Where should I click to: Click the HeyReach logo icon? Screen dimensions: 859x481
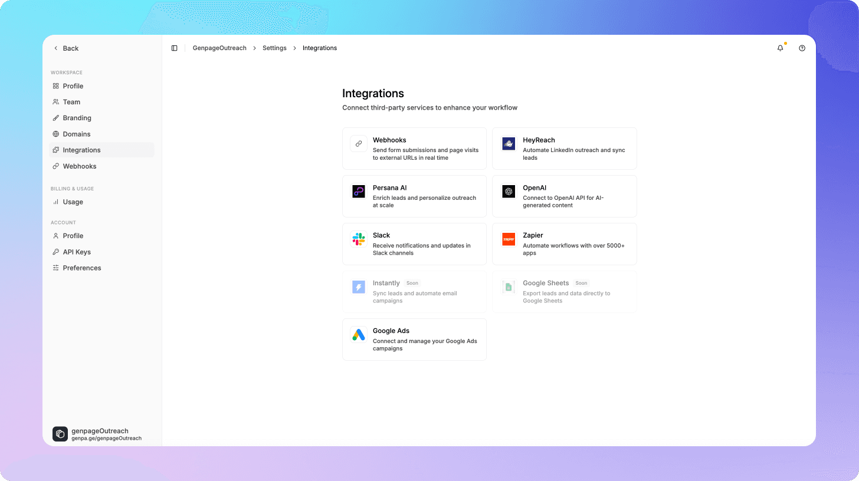pyautogui.click(x=509, y=144)
